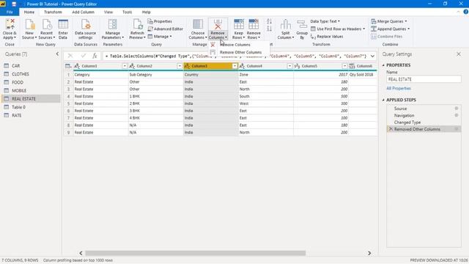Switch to the Tools tab

coord(127,12)
